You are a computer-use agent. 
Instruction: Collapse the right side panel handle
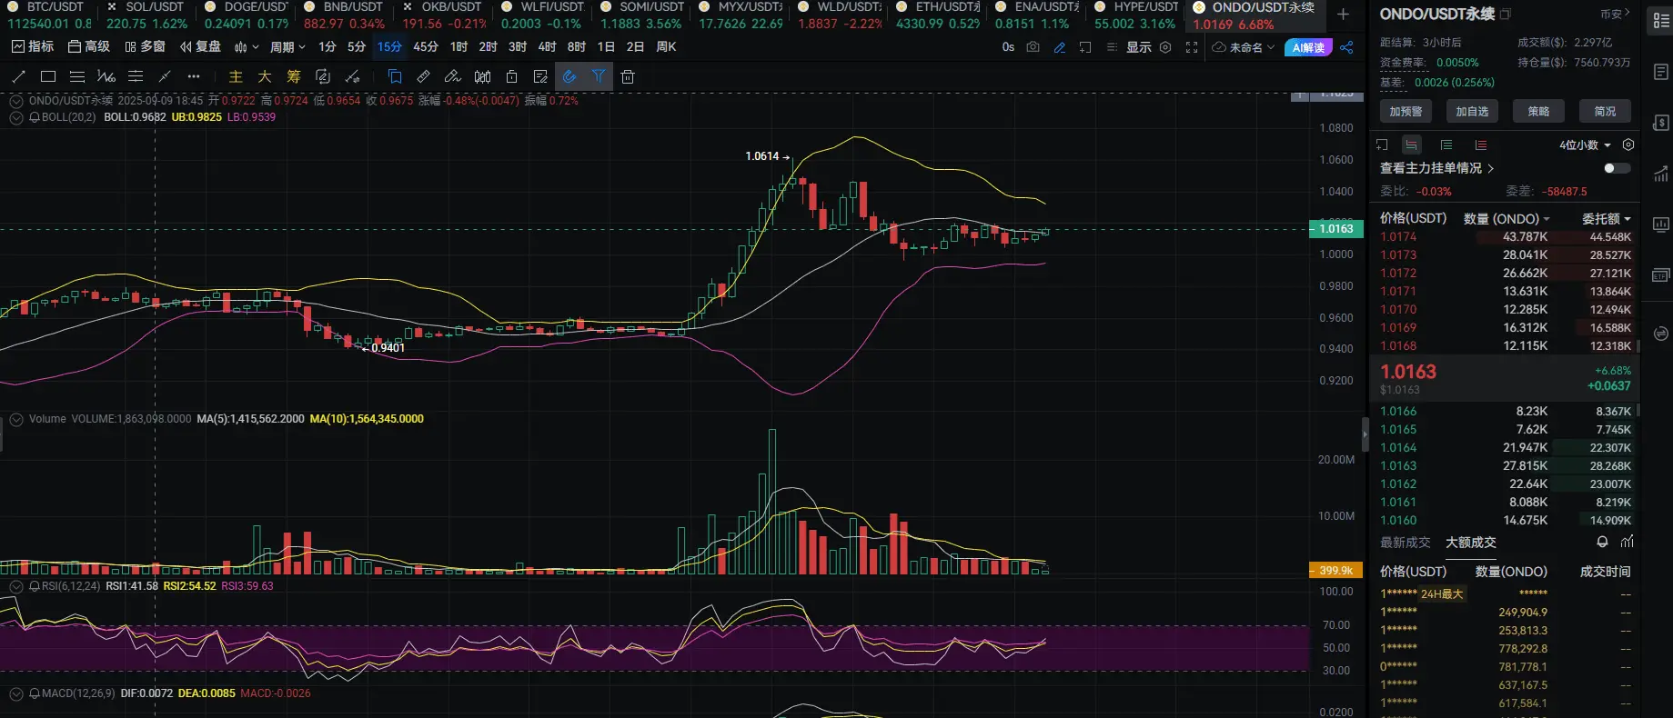[1365, 434]
